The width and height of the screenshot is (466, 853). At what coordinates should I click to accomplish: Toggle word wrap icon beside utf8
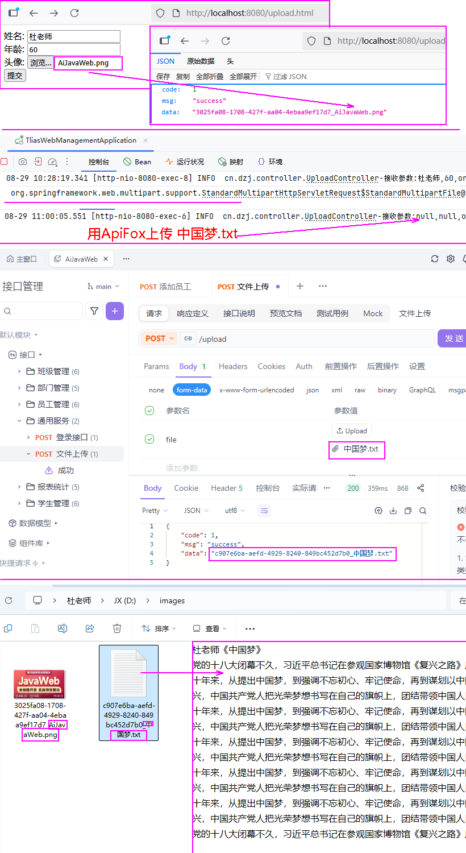(x=264, y=511)
